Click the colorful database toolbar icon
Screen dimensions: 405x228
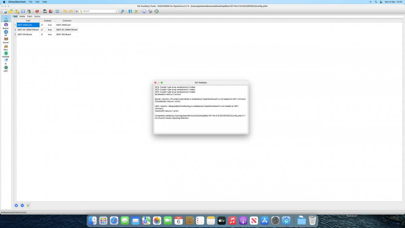click(x=51, y=11)
